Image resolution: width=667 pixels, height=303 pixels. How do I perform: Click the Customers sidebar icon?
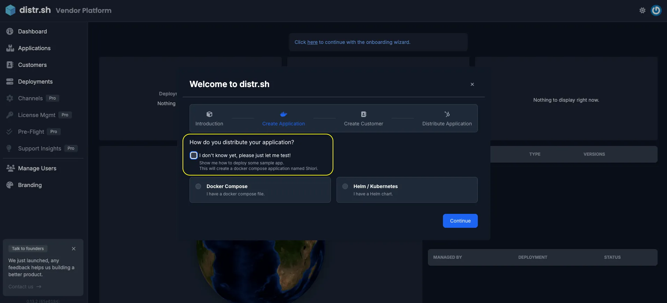point(10,65)
